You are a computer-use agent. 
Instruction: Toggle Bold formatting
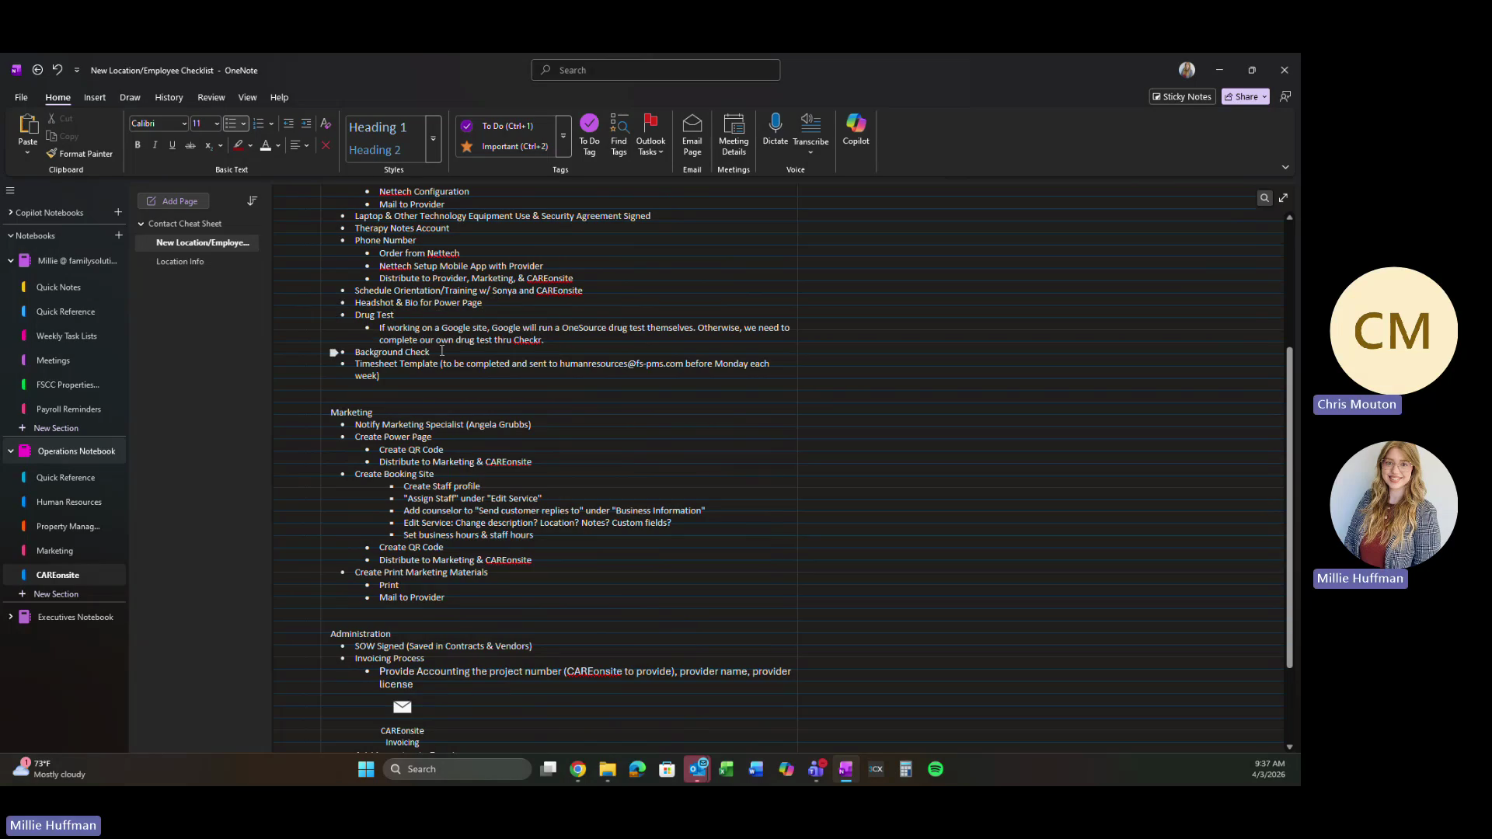click(x=138, y=145)
